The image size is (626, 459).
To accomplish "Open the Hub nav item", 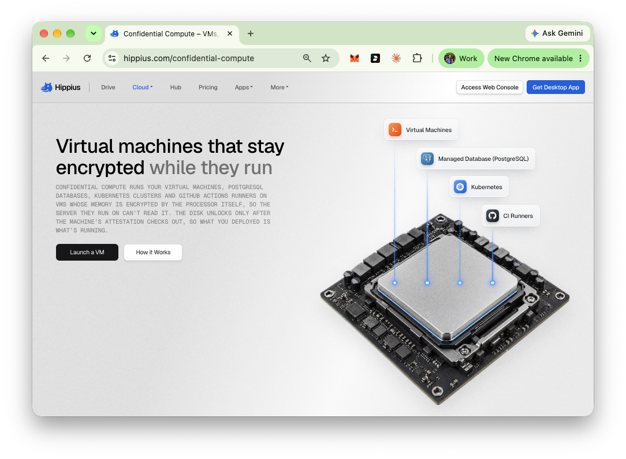I will [x=176, y=87].
